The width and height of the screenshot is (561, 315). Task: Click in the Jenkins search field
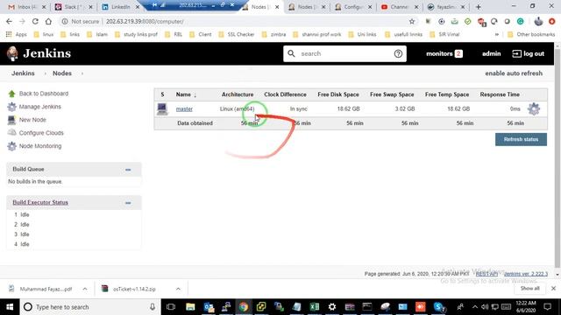click(x=344, y=53)
